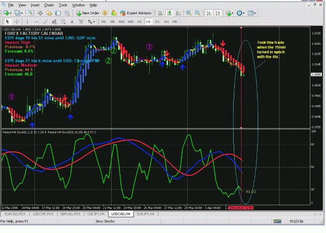Open the Periods clock dropdown

[x=240, y=14]
